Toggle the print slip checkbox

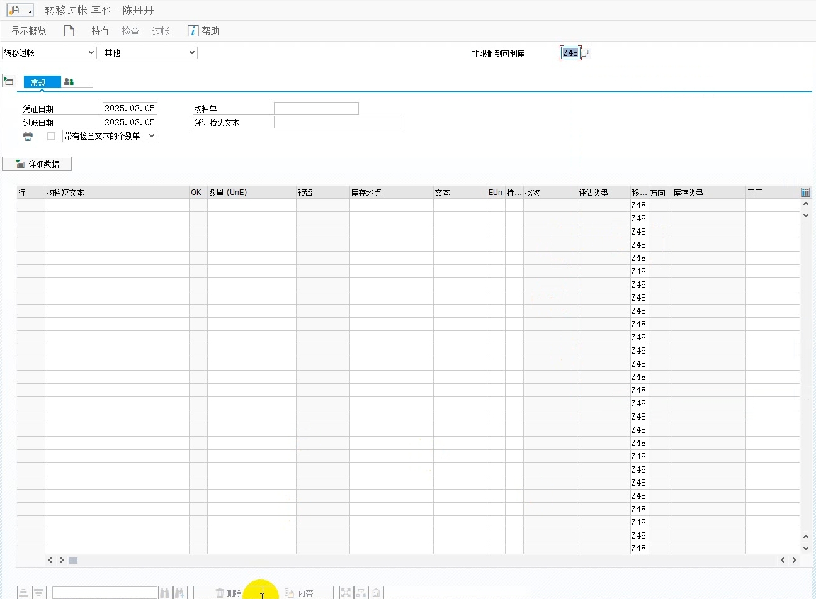52,136
